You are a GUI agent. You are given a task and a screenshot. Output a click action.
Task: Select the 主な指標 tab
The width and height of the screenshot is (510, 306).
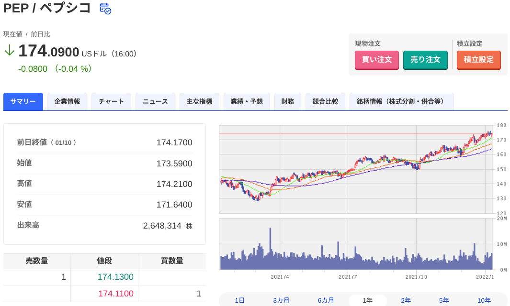click(199, 101)
